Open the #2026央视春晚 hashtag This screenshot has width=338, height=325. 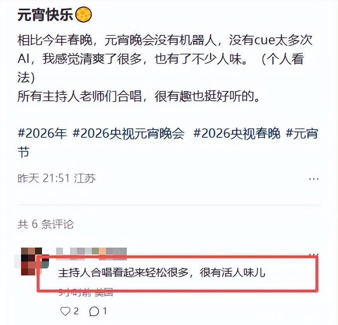237,133
